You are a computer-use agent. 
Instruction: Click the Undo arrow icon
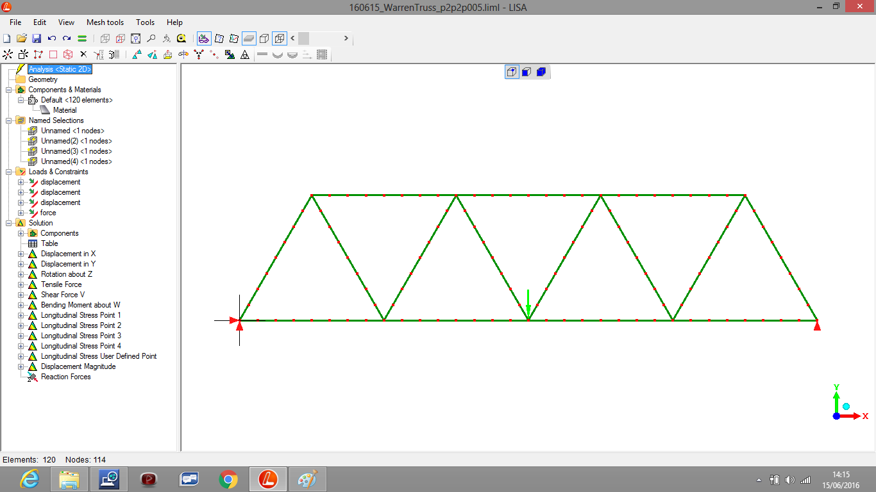52,38
